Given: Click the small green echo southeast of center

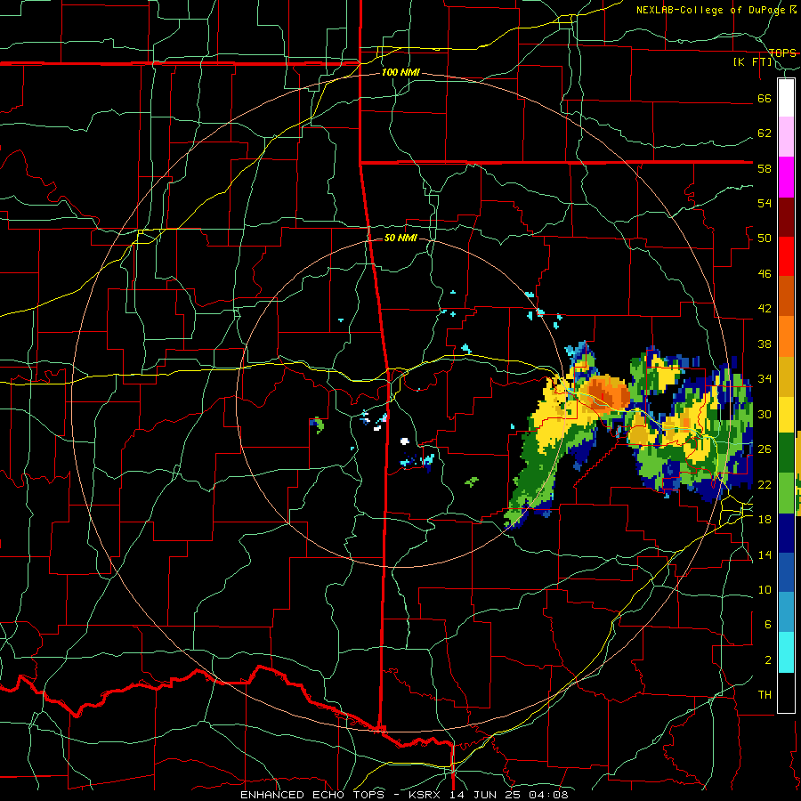Looking at the screenshot, I should click(x=472, y=481).
